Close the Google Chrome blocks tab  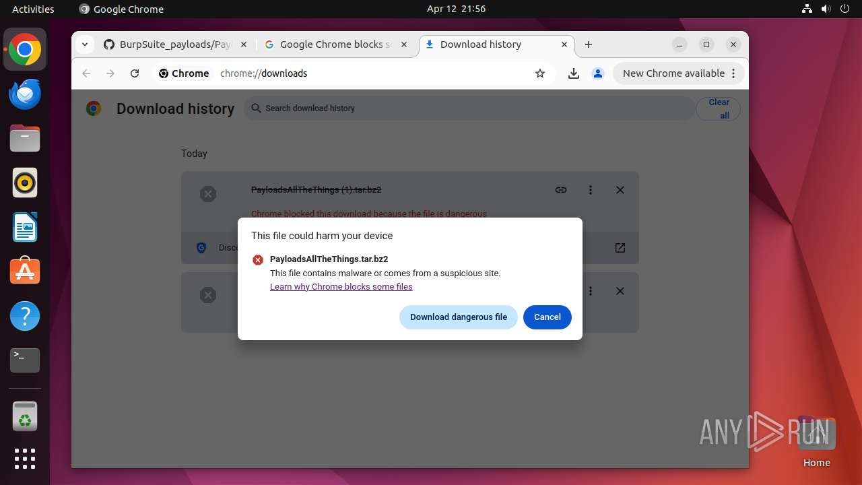coord(404,44)
